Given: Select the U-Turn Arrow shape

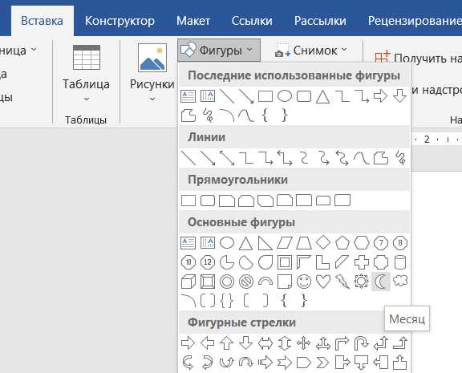Looking at the screenshot, I should coord(362,343).
